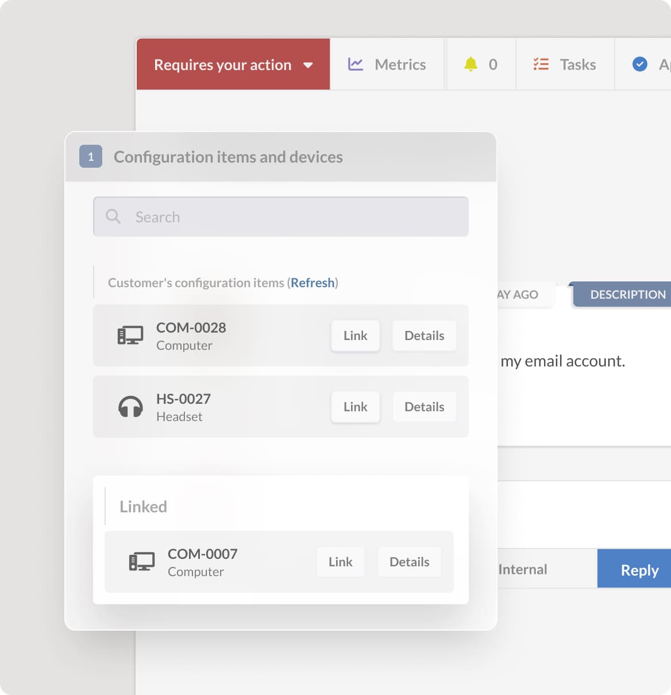View details of HS-0027 headset
The height and width of the screenshot is (695, 671).
(425, 407)
